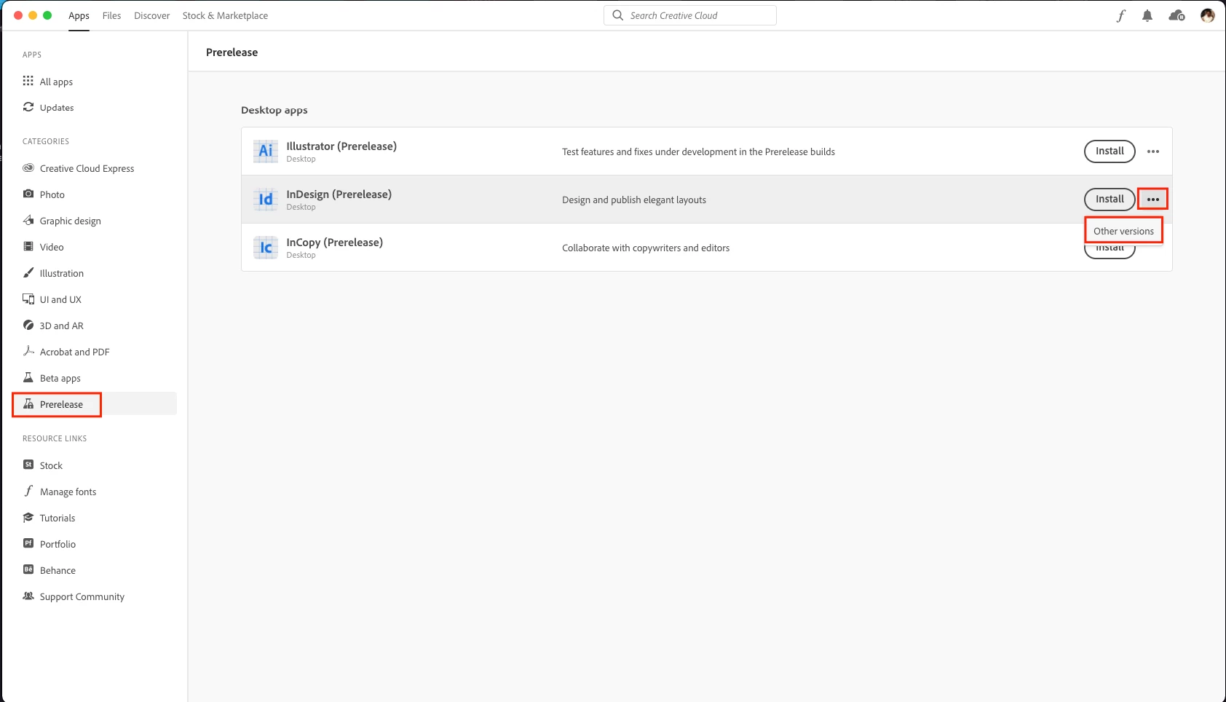Viewport: 1226px width, 702px height.
Task: Click the magnifier icon in search box
Action: [x=617, y=15]
